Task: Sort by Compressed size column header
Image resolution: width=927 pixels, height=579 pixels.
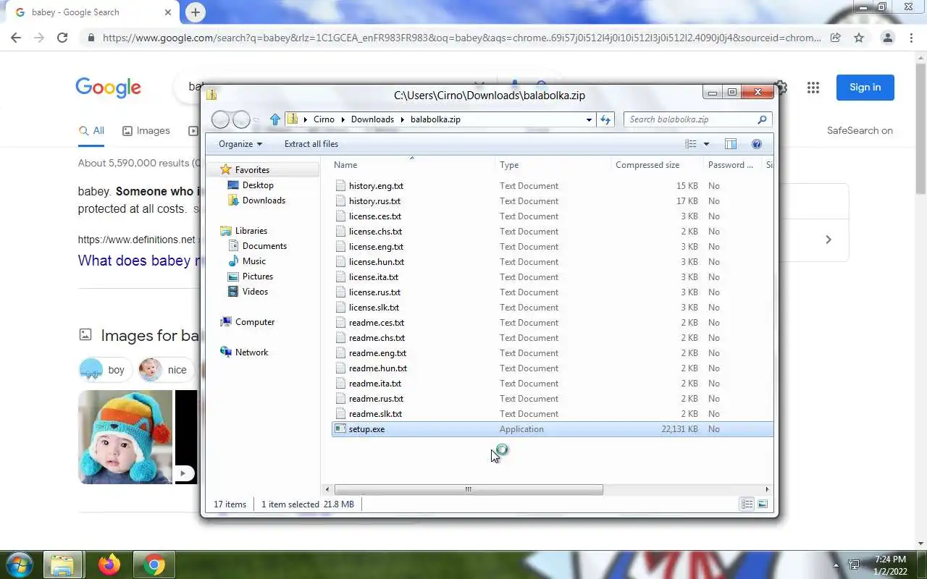Action: (658, 165)
